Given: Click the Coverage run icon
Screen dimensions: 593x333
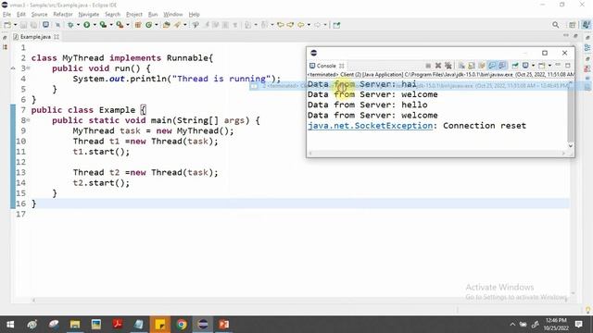Looking at the screenshot, I should coord(103,25).
